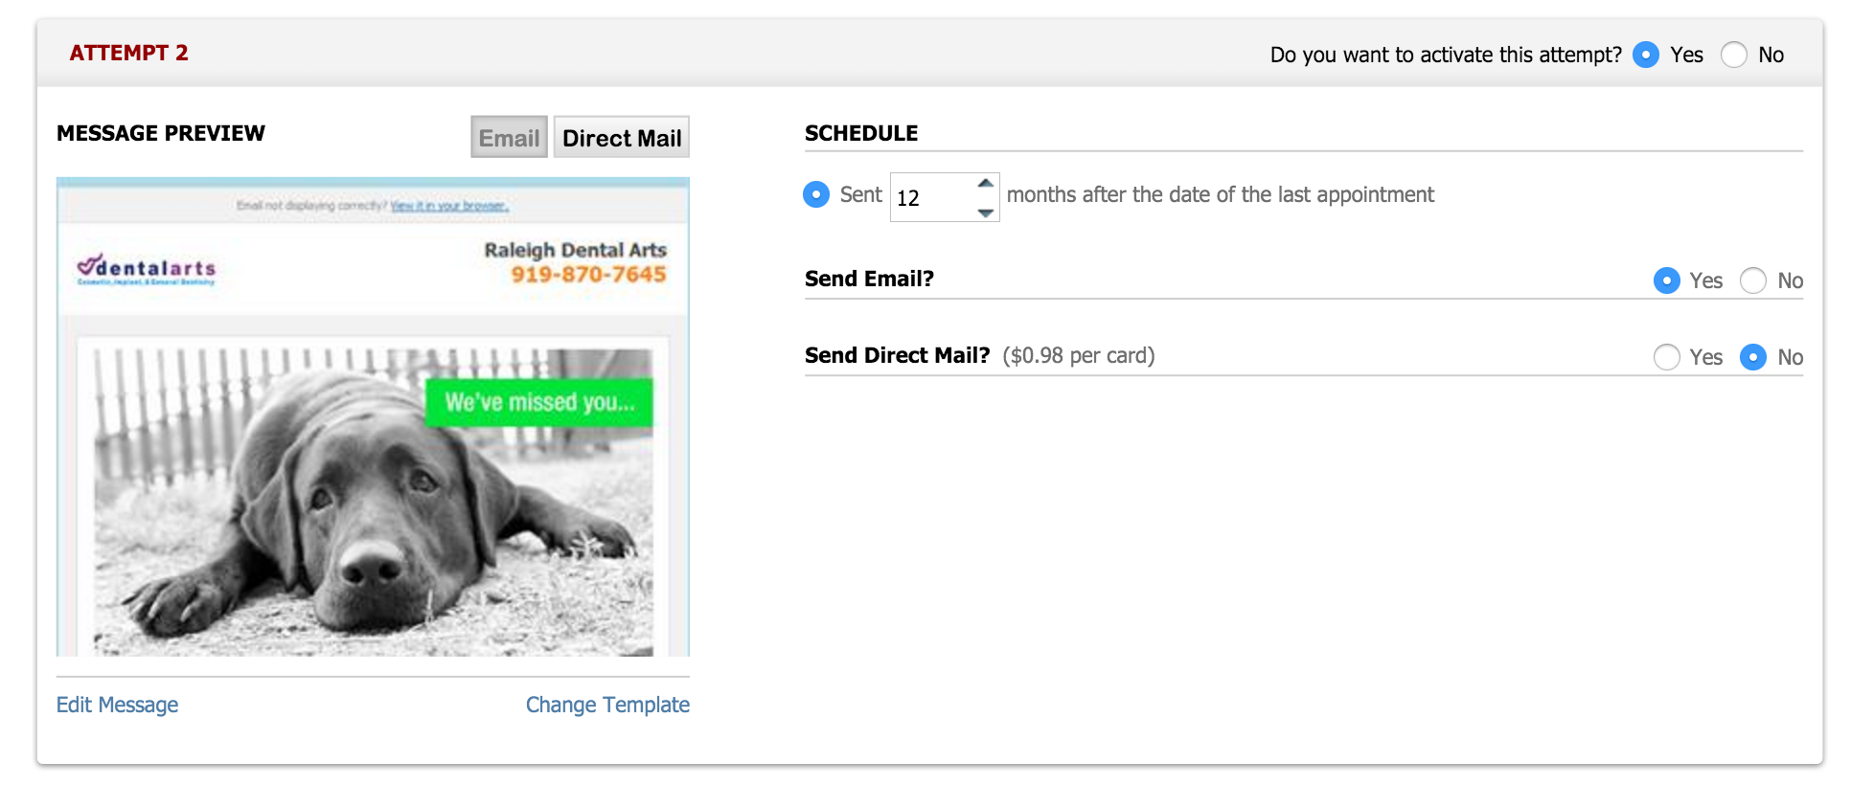Click the phone number 919-870-7645
This screenshot has height=785, width=1851.
pyautogui.click(x=588, y=275)
